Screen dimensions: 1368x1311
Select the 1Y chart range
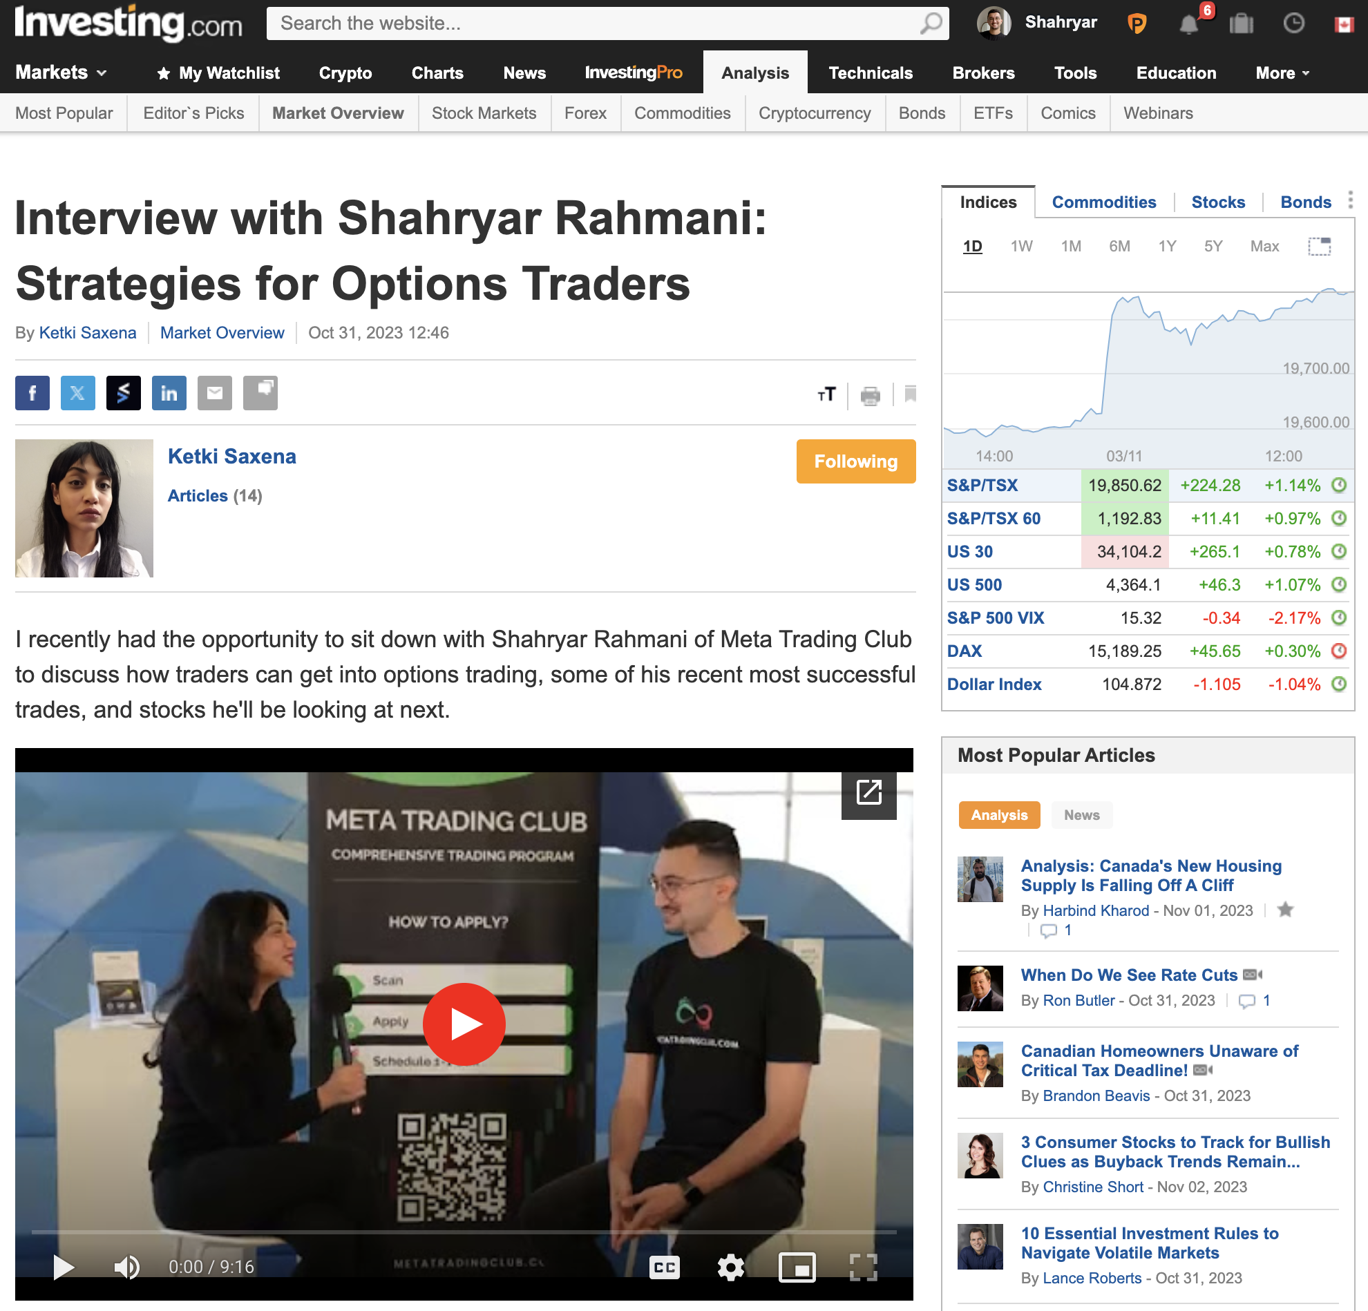pos(1167,247)
